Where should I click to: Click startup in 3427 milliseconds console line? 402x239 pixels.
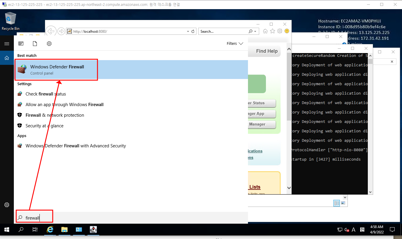pyautogui.click(x=326, y=159)
